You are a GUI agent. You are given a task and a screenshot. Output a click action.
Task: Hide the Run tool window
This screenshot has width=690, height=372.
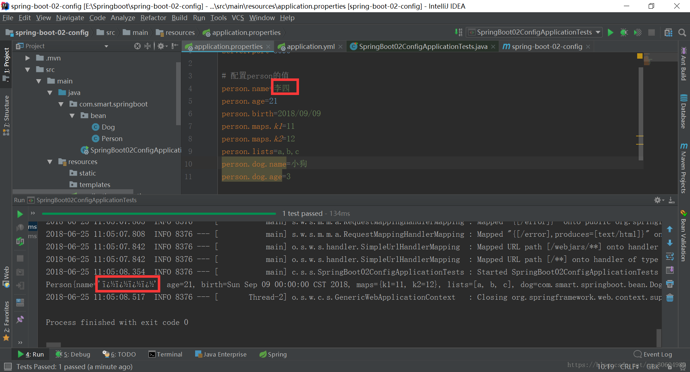(671, 200)
